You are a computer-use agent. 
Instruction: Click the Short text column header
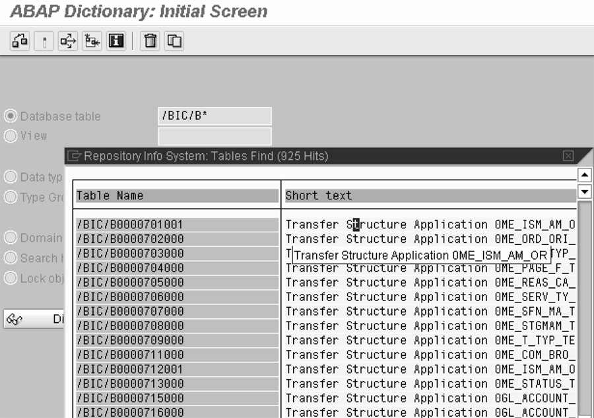(x=431, y=195)
